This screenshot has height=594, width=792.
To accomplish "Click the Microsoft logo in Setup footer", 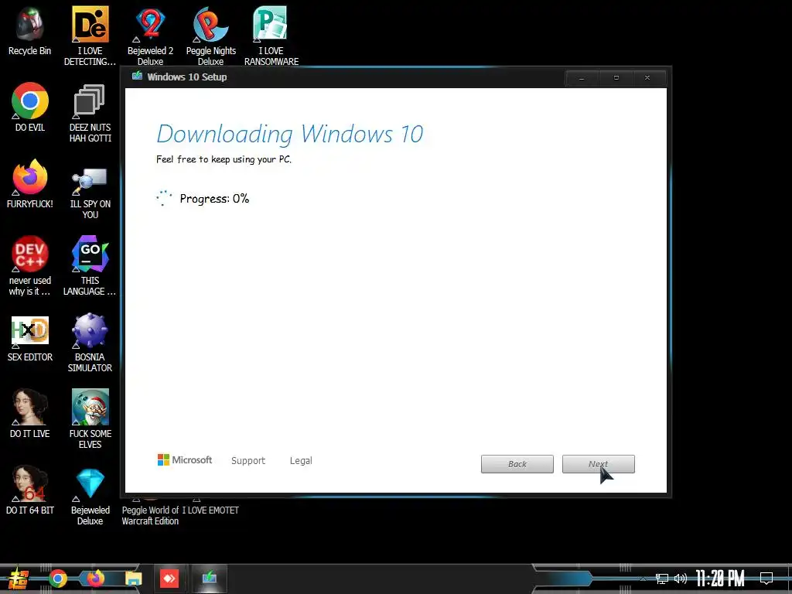I will point(185,460).
